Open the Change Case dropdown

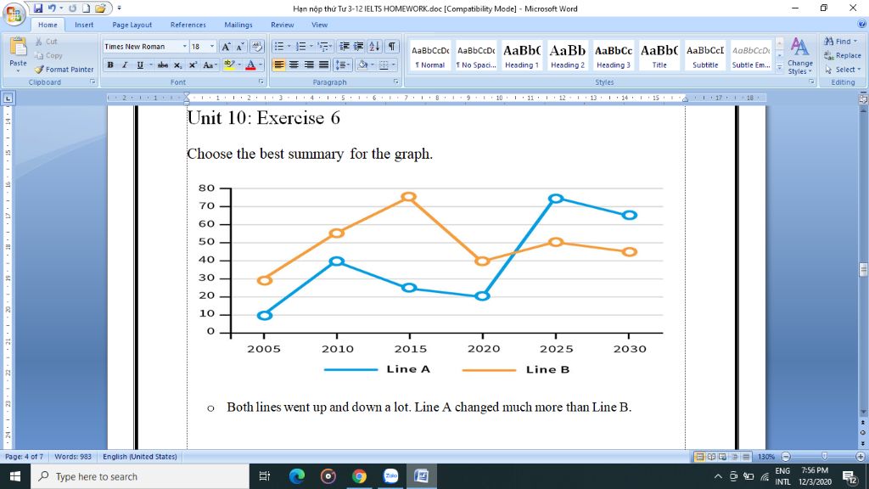[209, 65]
